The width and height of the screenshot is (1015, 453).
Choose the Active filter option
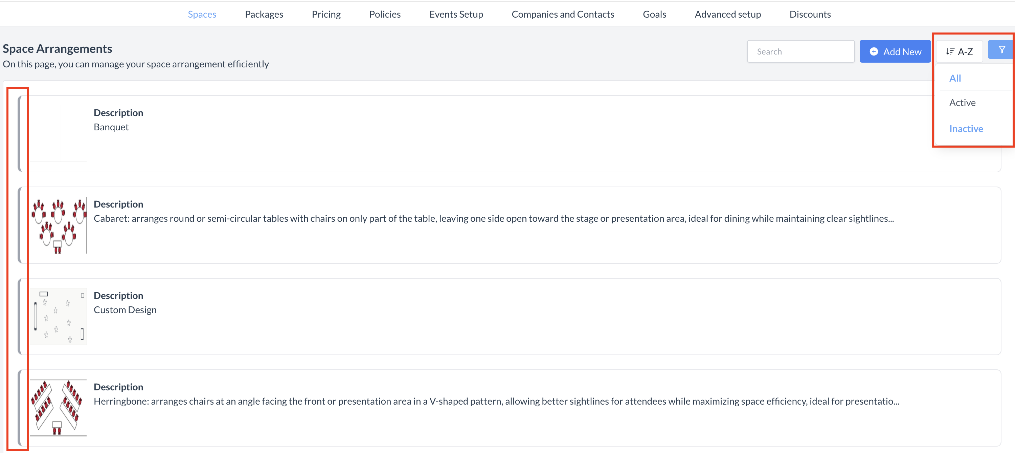[962, 103]
